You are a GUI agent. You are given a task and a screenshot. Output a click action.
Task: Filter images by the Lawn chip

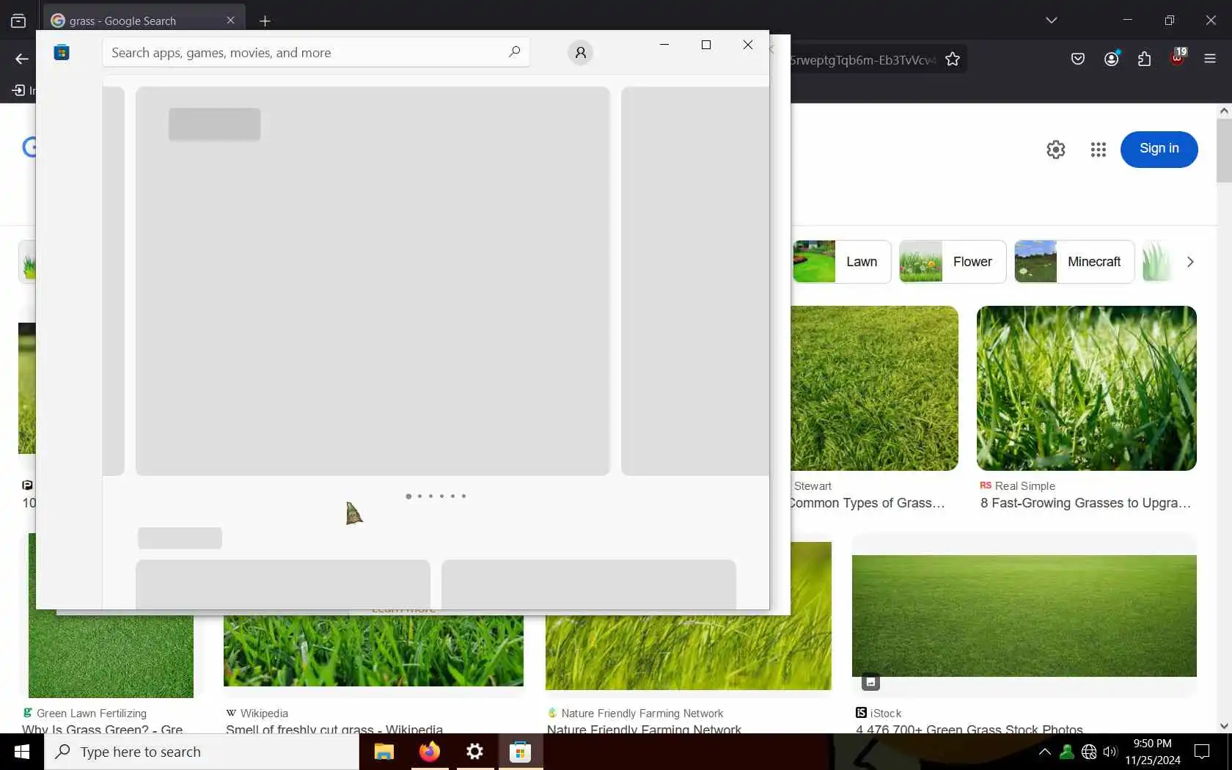click(842, 262)
